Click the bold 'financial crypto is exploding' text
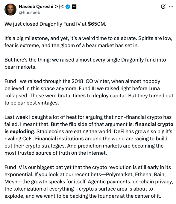This screenshot has height=204, width=176. [x=89, y=128]
